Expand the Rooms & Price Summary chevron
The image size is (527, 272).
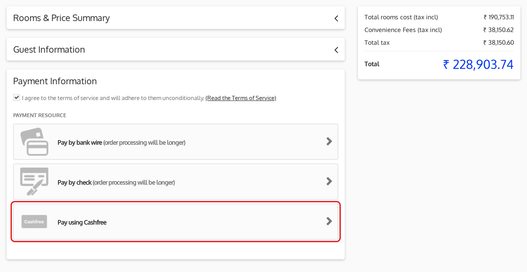[336, 18]
